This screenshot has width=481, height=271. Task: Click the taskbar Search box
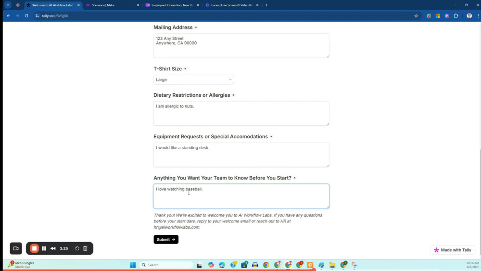pos(167,265)
